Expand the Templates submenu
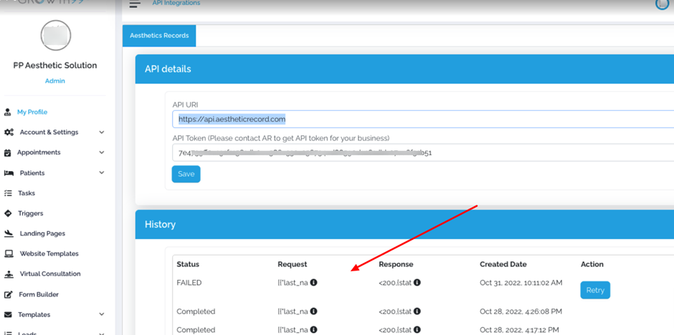The width and height of the screenshot is (674, 335). click(x=101, y=314)
